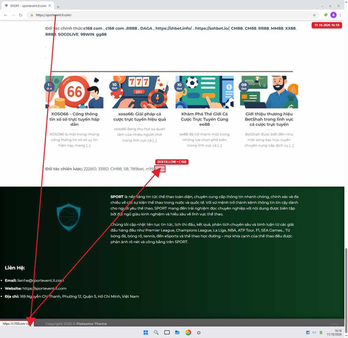Open article title 'XOSO66 – Cổng thông tin xổ số'

[74, 119]
